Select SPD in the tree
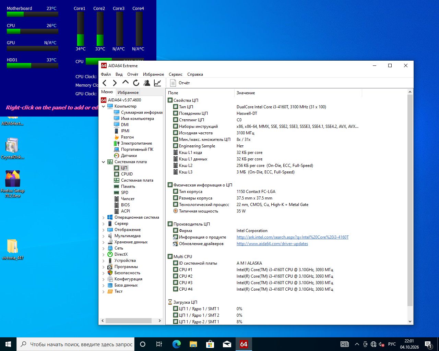 coord(124,193)
